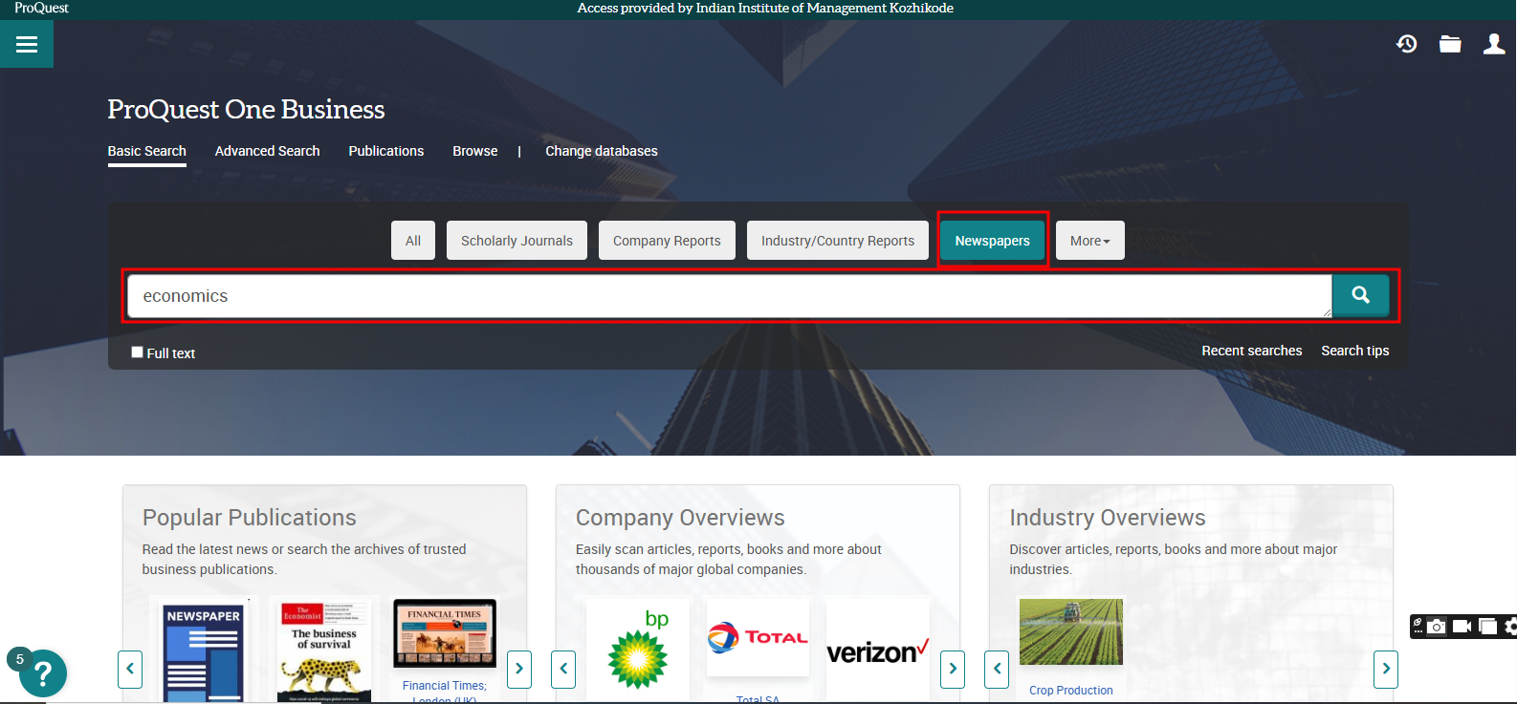
Task: Open the hamburger navigation menu
Action: coord(27,45)
